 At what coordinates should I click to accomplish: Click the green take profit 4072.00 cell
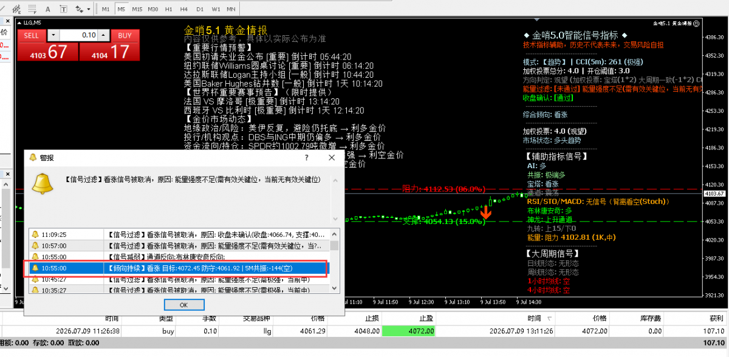409,331
